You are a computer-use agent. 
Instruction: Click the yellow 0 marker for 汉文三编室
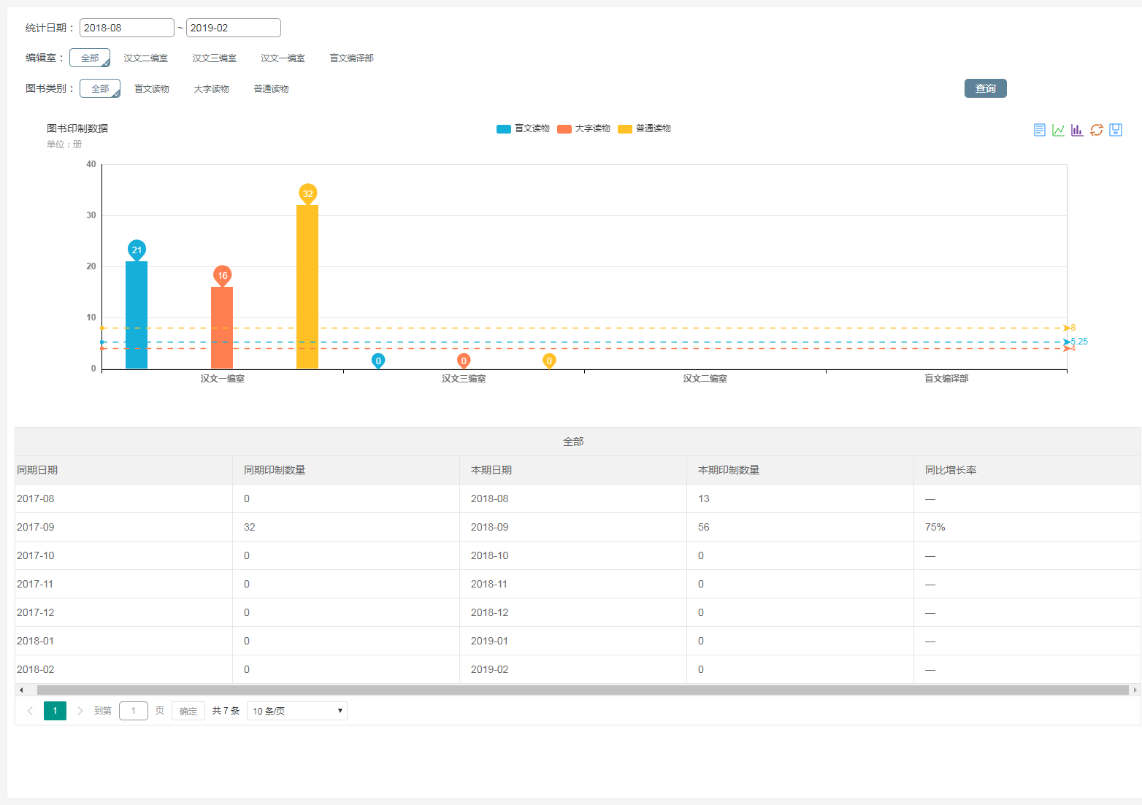tap(549, 361)
